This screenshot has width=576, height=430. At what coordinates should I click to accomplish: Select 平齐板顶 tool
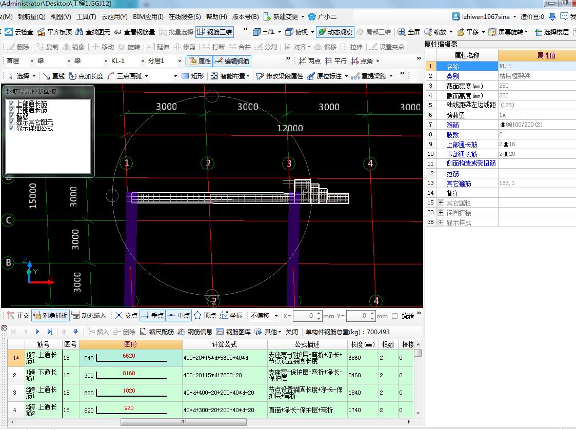pyautogui.click(x=55, y=32)
